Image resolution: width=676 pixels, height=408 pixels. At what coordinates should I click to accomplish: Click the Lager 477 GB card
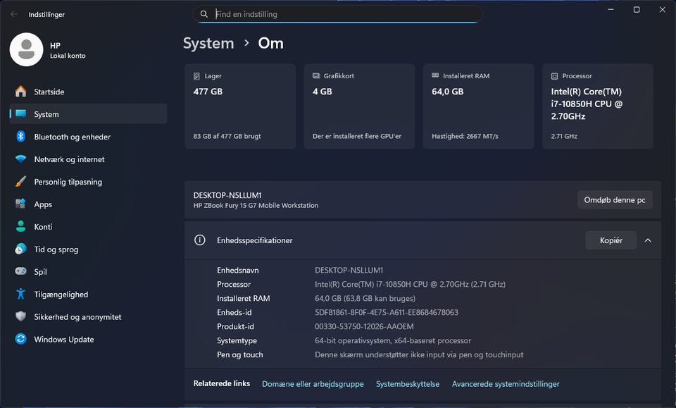[x=240, y=106]
